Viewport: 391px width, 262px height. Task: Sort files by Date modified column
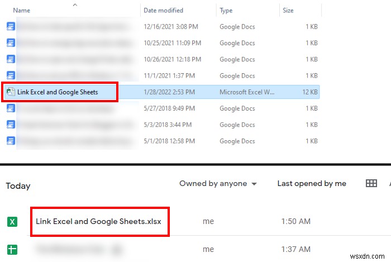pos(163,11)
